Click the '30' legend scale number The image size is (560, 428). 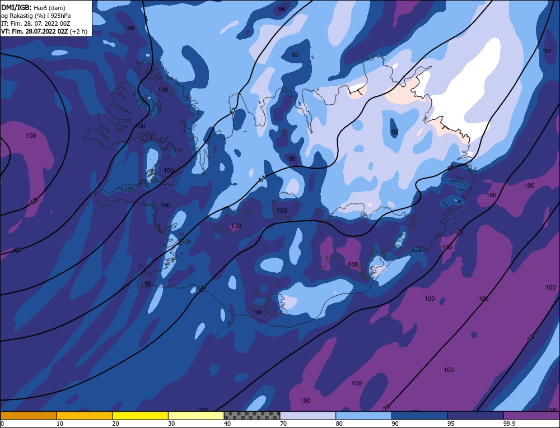[x=171, y=424]
